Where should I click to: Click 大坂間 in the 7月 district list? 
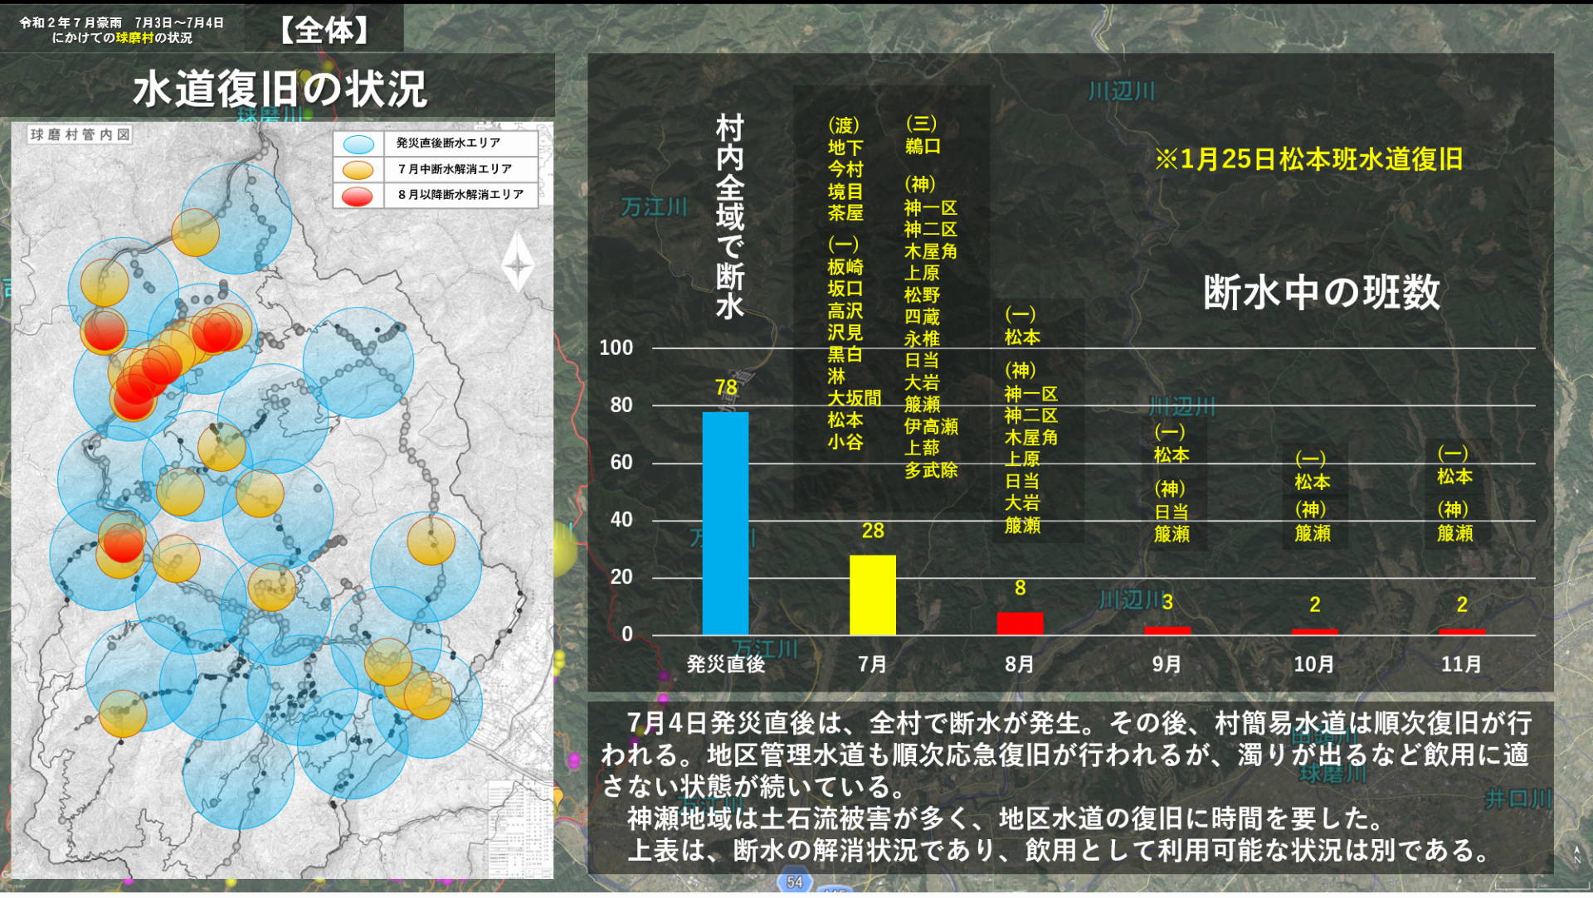pos(855,399)
